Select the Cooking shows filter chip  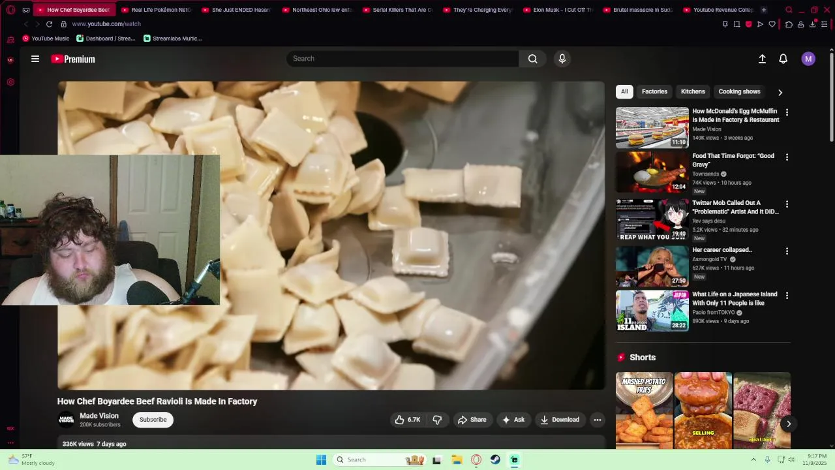click(739, 91)
